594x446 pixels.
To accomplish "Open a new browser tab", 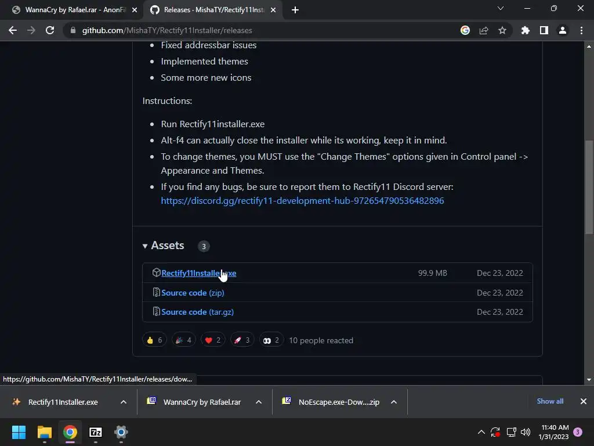I will tap(295, 10).
